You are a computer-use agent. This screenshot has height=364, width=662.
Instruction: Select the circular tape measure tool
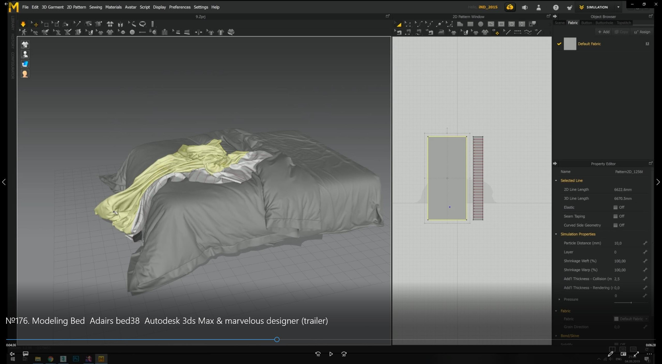tap(143, 24)
